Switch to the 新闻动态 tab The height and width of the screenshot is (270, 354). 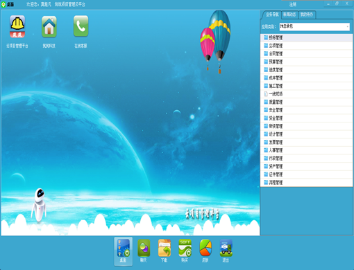coord(289,15)
